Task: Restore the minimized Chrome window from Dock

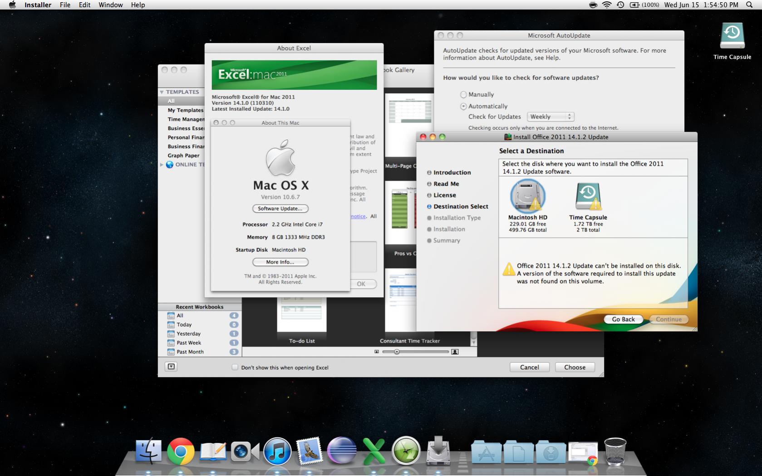Action: [x=583, y=453]
